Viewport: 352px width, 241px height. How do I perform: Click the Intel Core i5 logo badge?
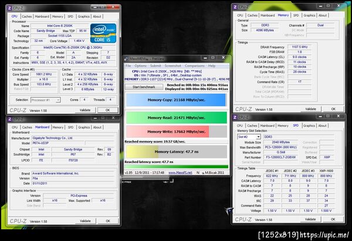[103, 33]
